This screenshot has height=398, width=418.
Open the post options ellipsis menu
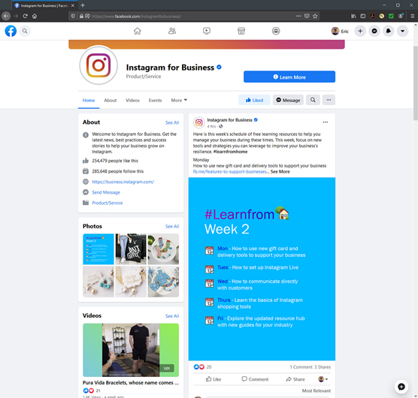tap(326, 122)
